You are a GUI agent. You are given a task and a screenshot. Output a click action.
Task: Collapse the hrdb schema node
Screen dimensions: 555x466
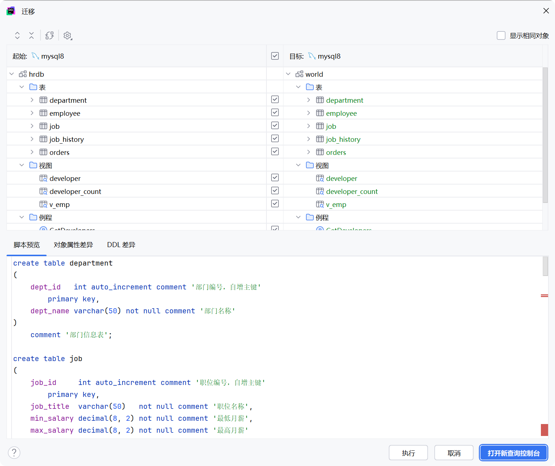coord(12,74)
